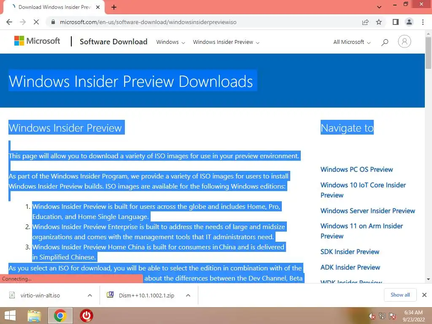This screenshot has height=324, width=432.
Task: Open a new browser tab
Action: pos(114,7)
